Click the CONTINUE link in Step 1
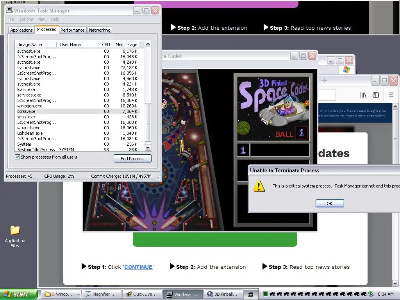400x300 pixels. pyautogui.click(x=139, y=267)
